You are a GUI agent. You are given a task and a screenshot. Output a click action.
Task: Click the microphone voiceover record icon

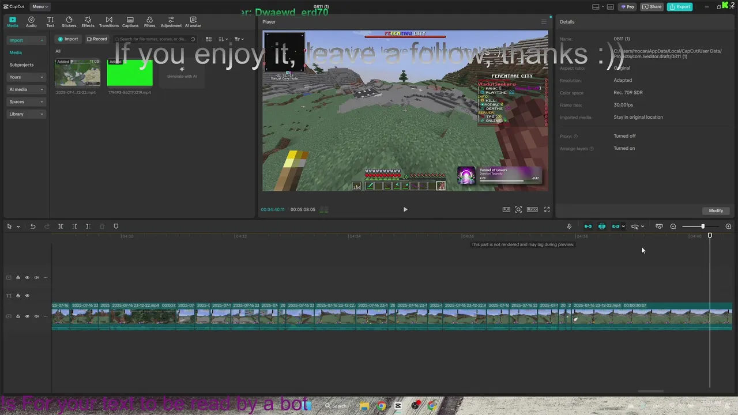point(569,227)
